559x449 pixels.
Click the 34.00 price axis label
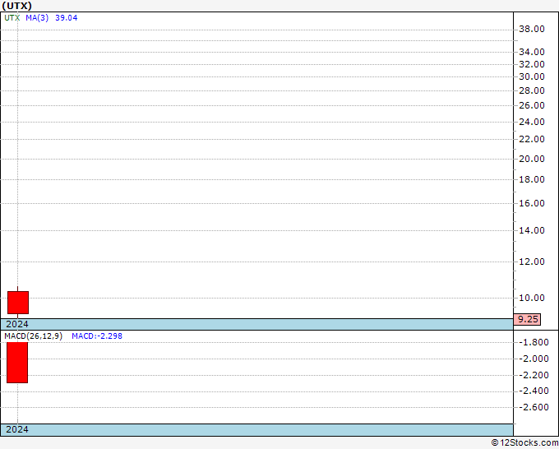(x=532, y=52)
